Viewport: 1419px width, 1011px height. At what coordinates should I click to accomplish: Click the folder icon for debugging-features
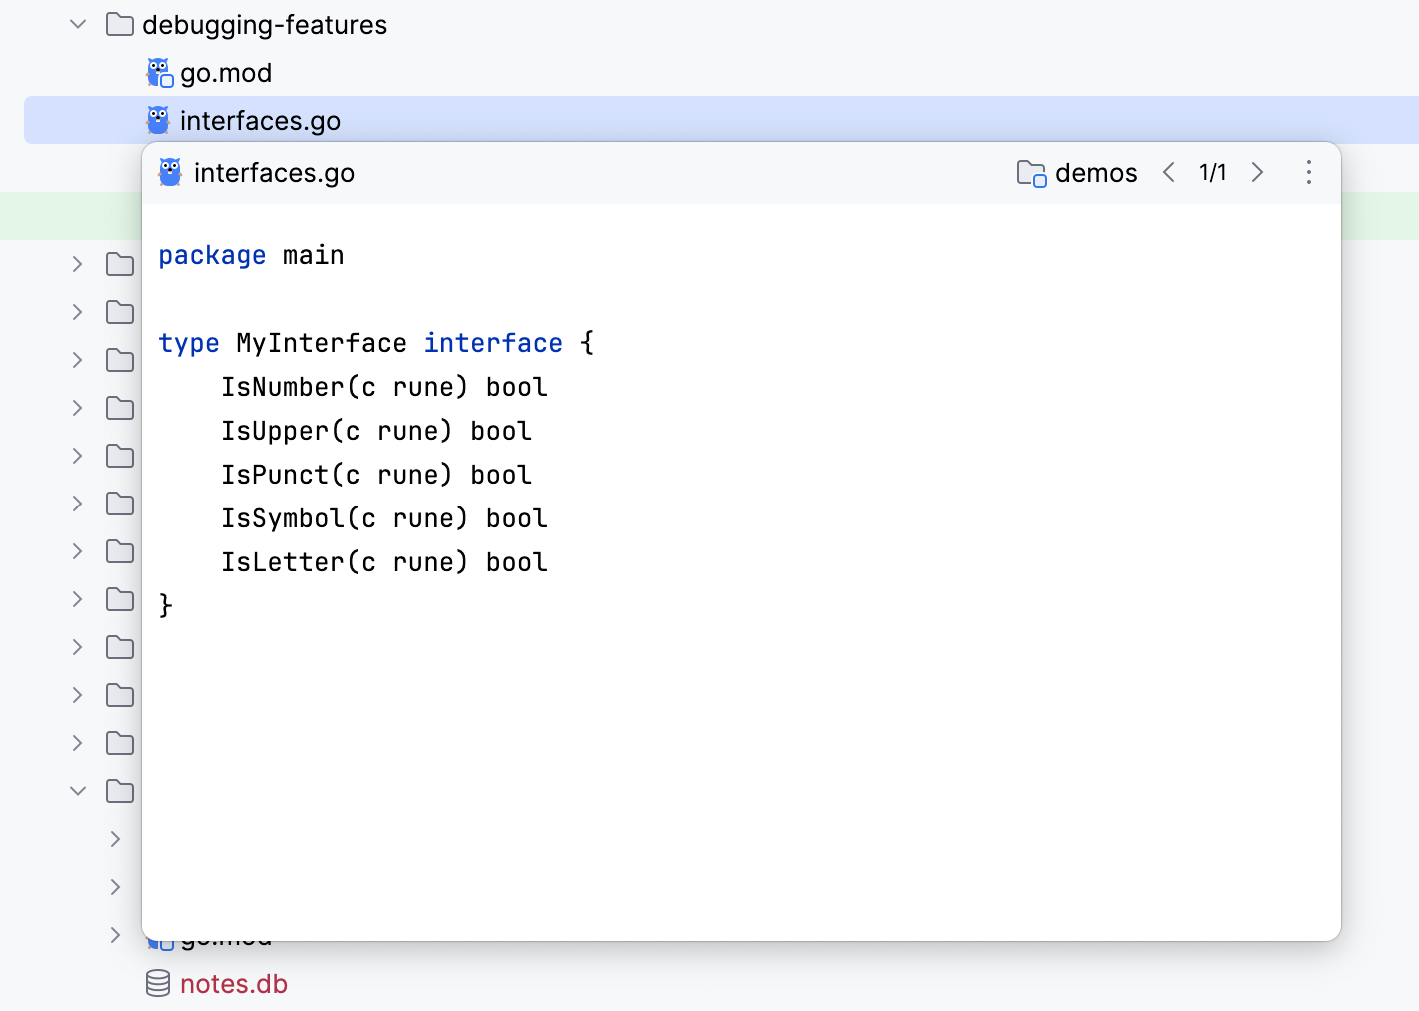119,24
